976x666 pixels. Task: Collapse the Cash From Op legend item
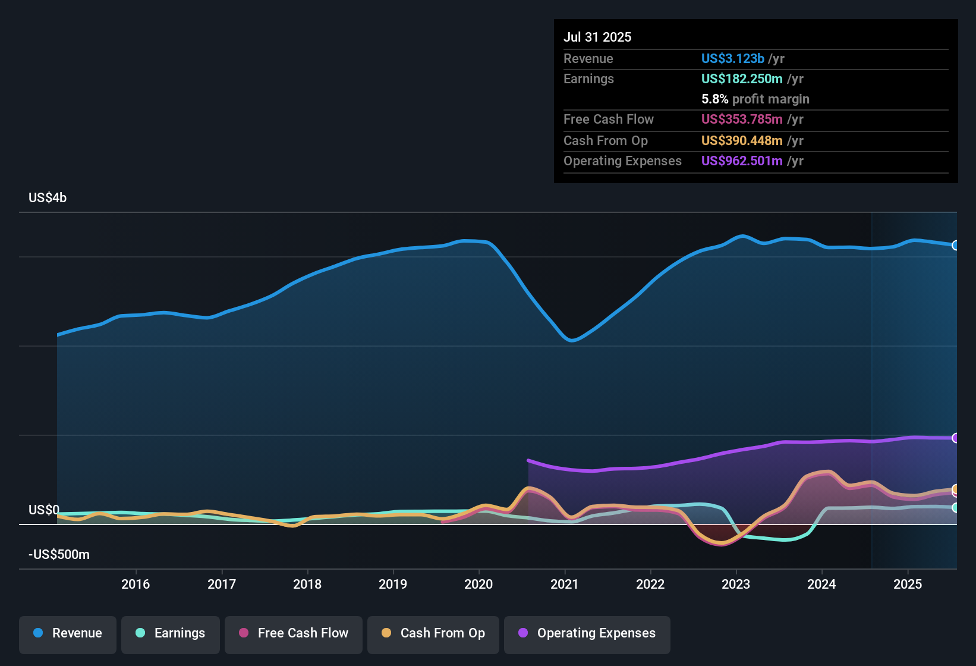pos(433,634)
